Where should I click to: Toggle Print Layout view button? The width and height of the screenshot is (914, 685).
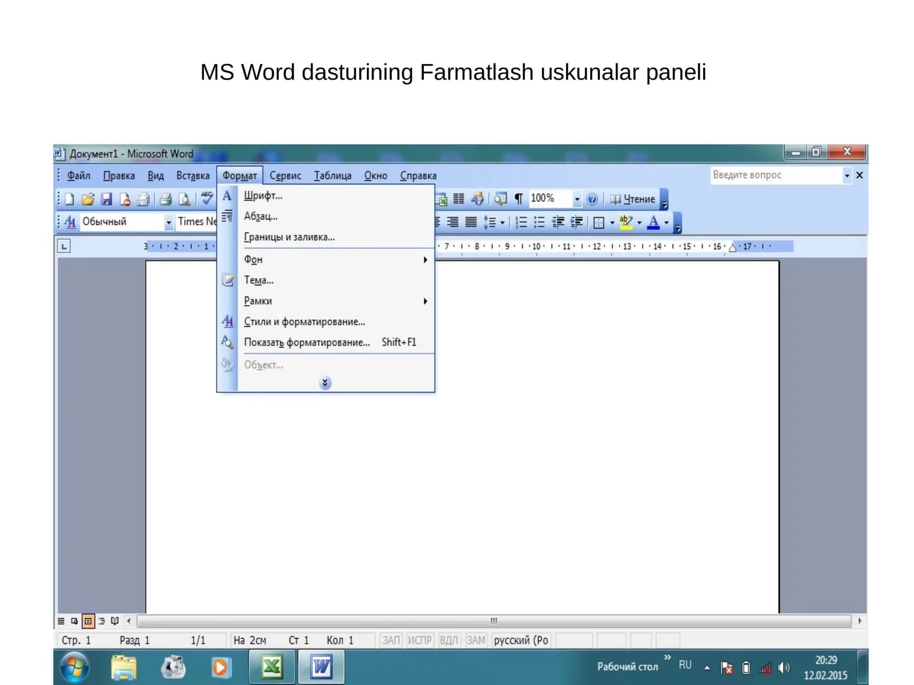pos(88,621)
